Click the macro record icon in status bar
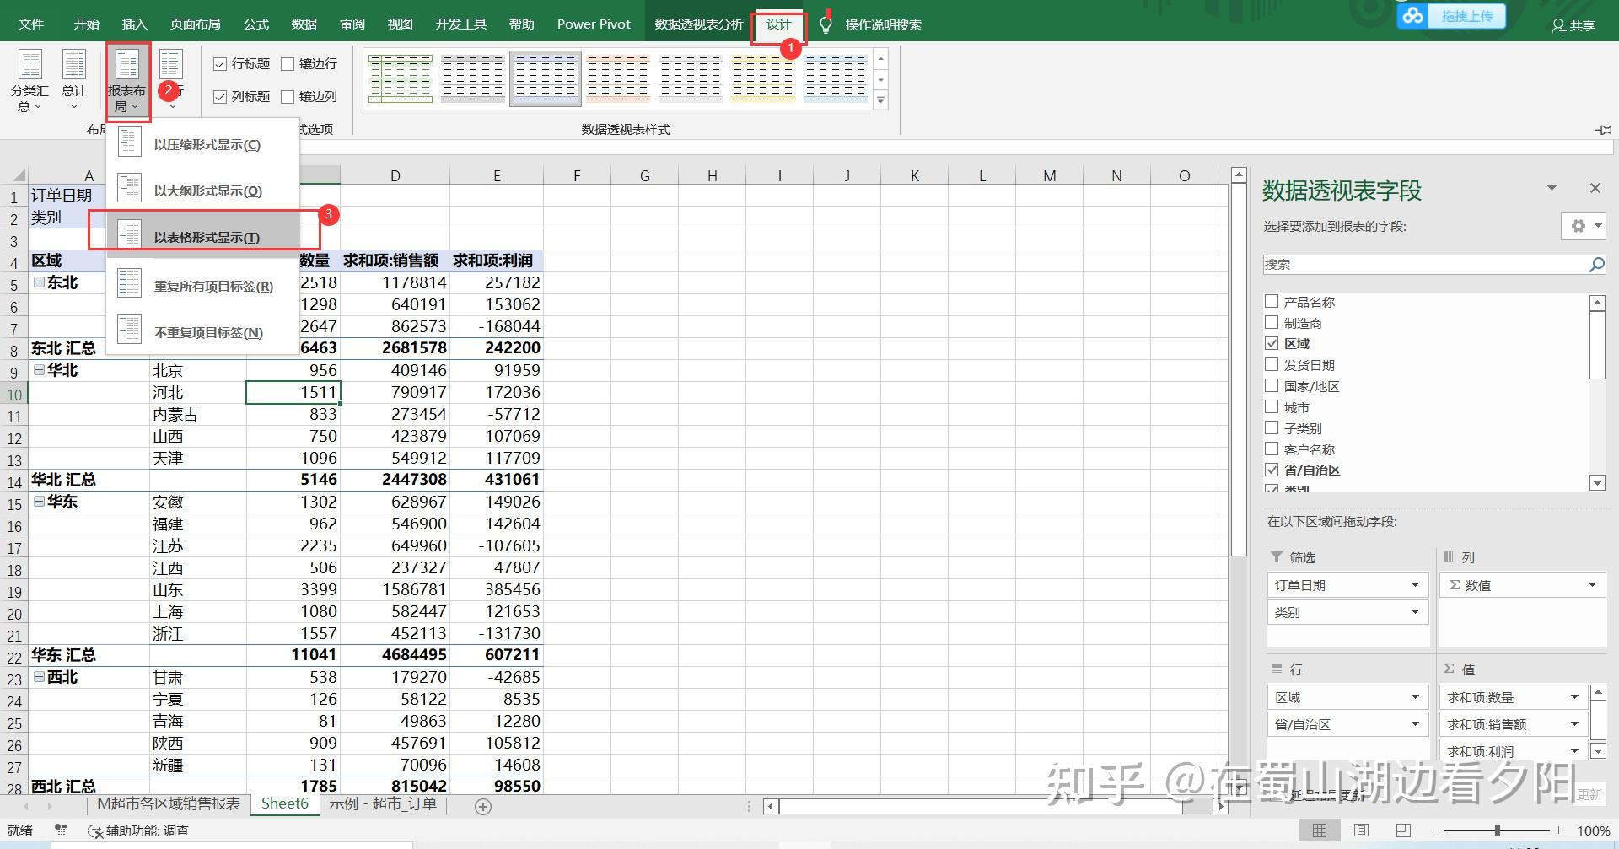This screenshot has width=1619, height=849. pyautogui.click(x=62, y=830)
